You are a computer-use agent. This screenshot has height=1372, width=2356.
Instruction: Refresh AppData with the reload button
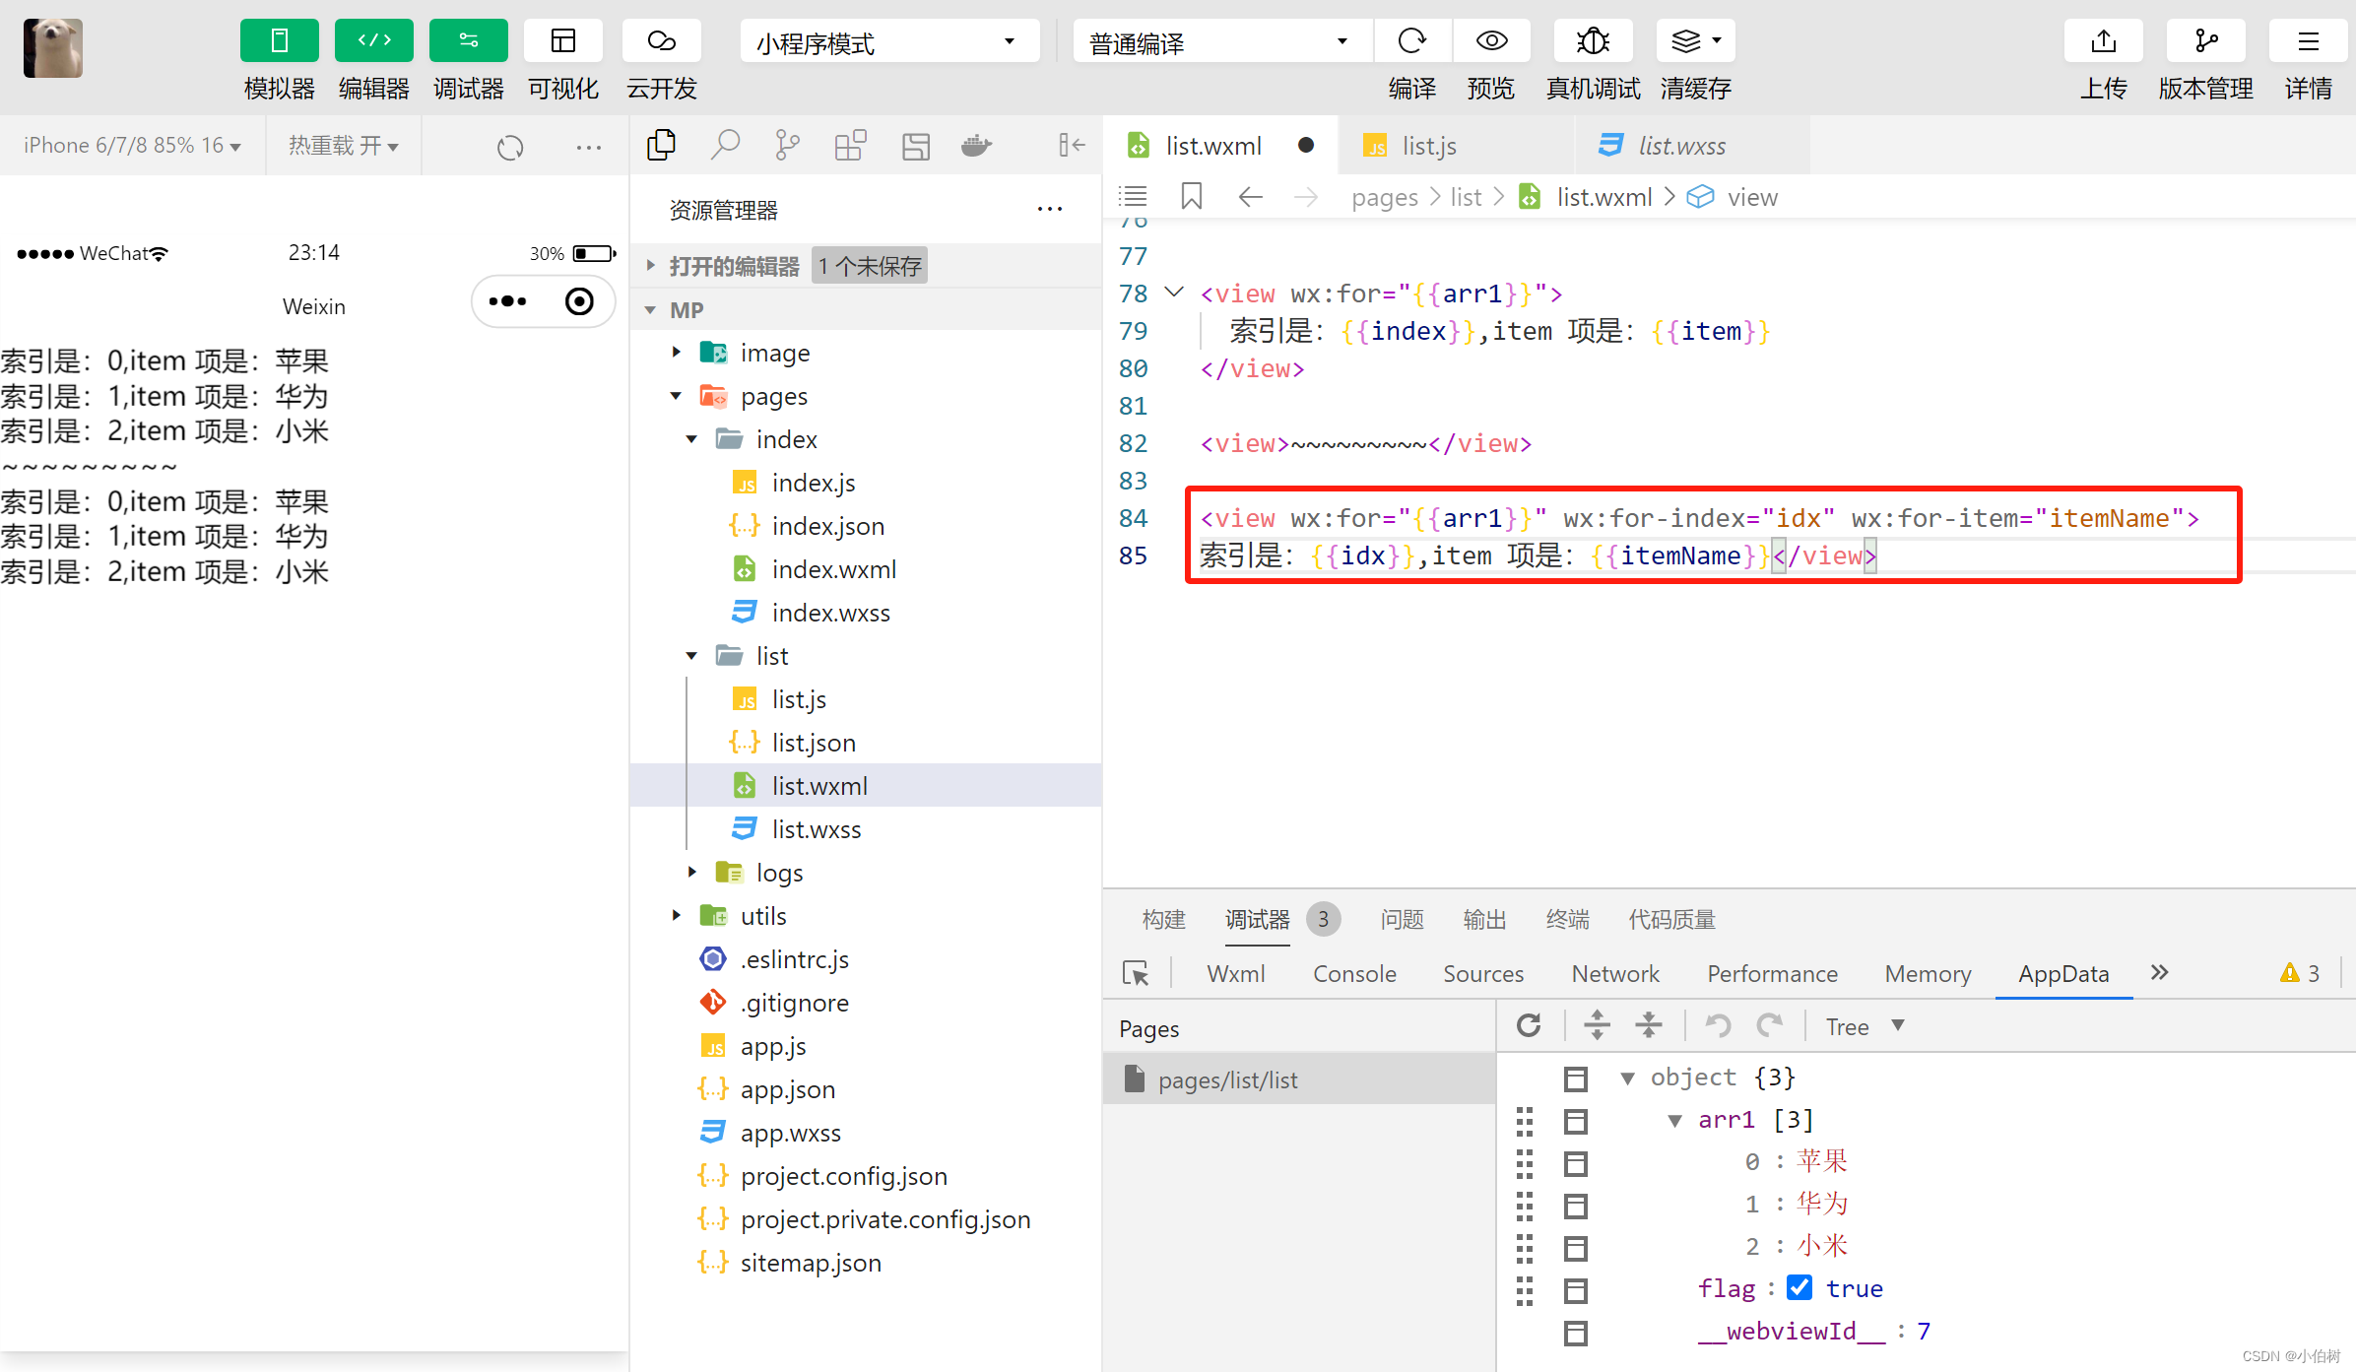(x=1529, y=1025)
